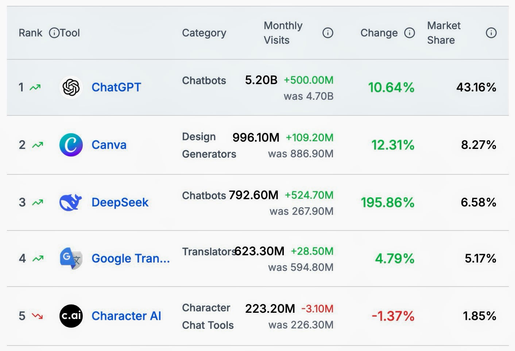Viewport: 515px width, 351px height.
Task: Select the highlighted ChatGPT table row
Action: (x=257, y=87)
